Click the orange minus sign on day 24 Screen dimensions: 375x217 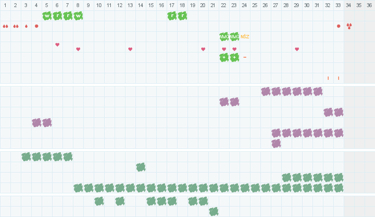pos(245,57)
